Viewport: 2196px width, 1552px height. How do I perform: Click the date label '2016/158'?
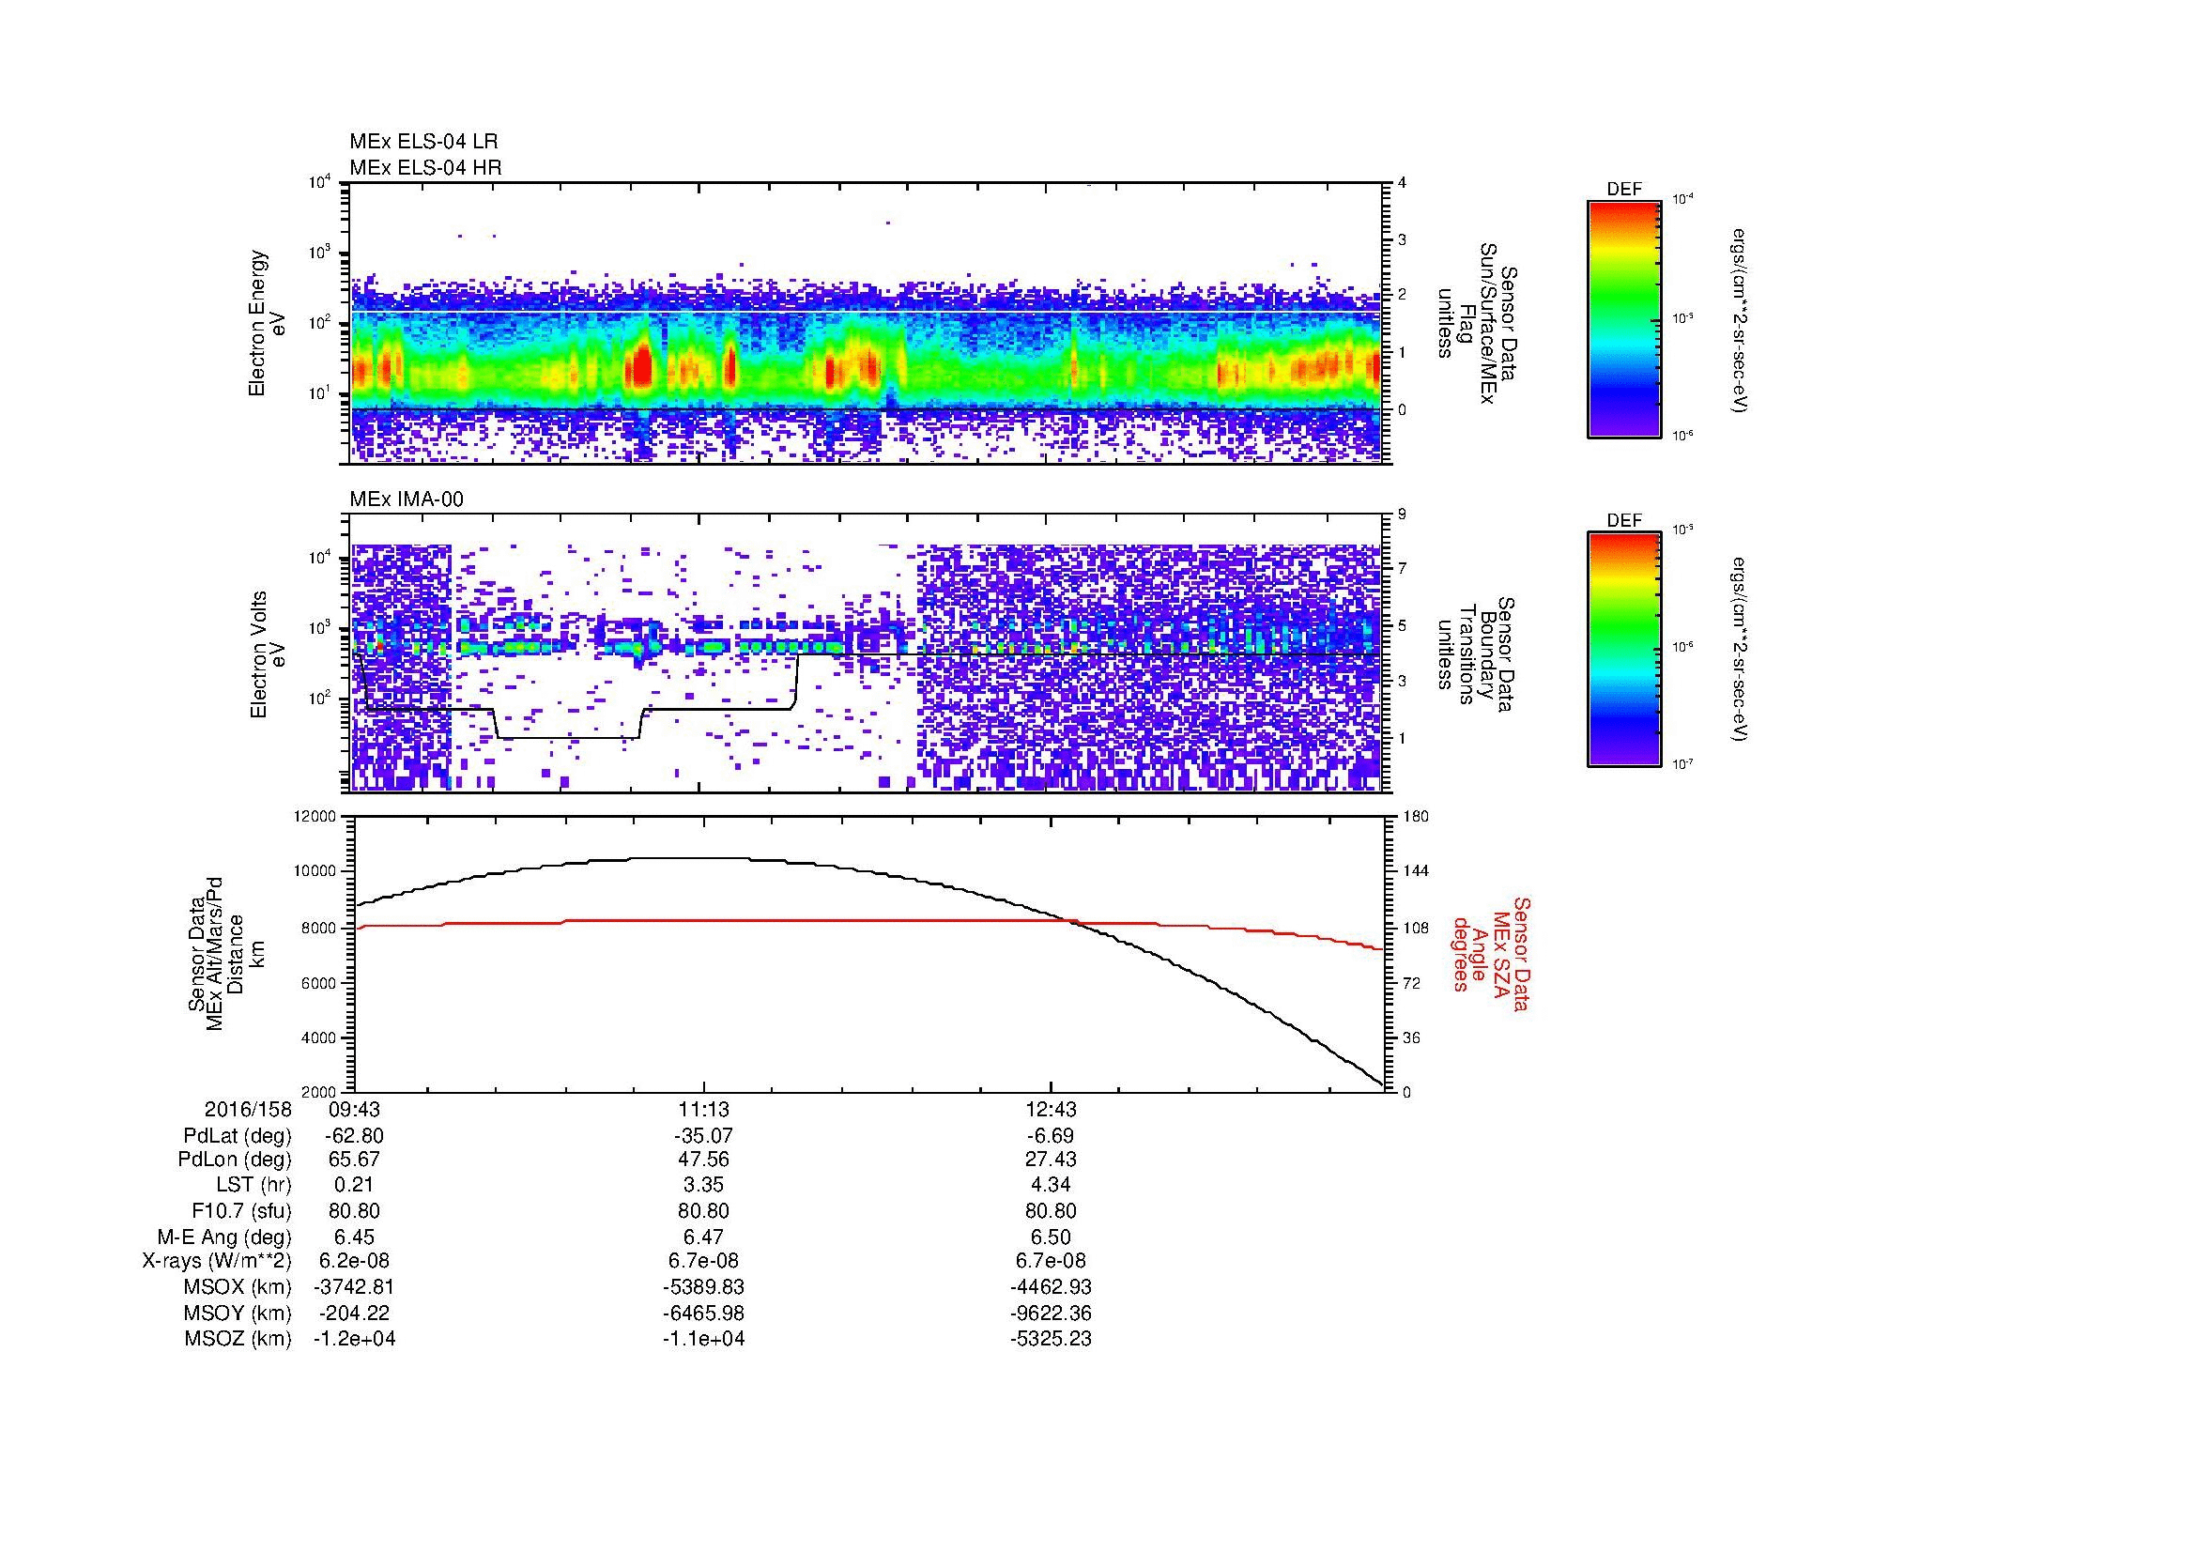click(x=249, y=1110)
